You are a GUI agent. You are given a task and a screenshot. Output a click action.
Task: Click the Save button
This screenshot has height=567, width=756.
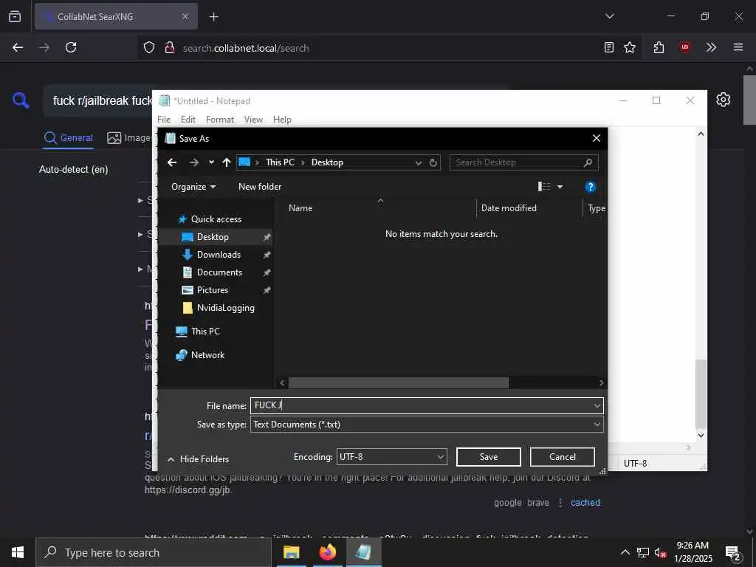tap(489, 457)
